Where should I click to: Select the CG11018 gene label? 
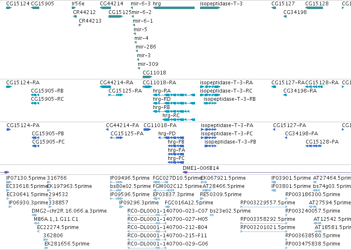[x=154, y=73]
